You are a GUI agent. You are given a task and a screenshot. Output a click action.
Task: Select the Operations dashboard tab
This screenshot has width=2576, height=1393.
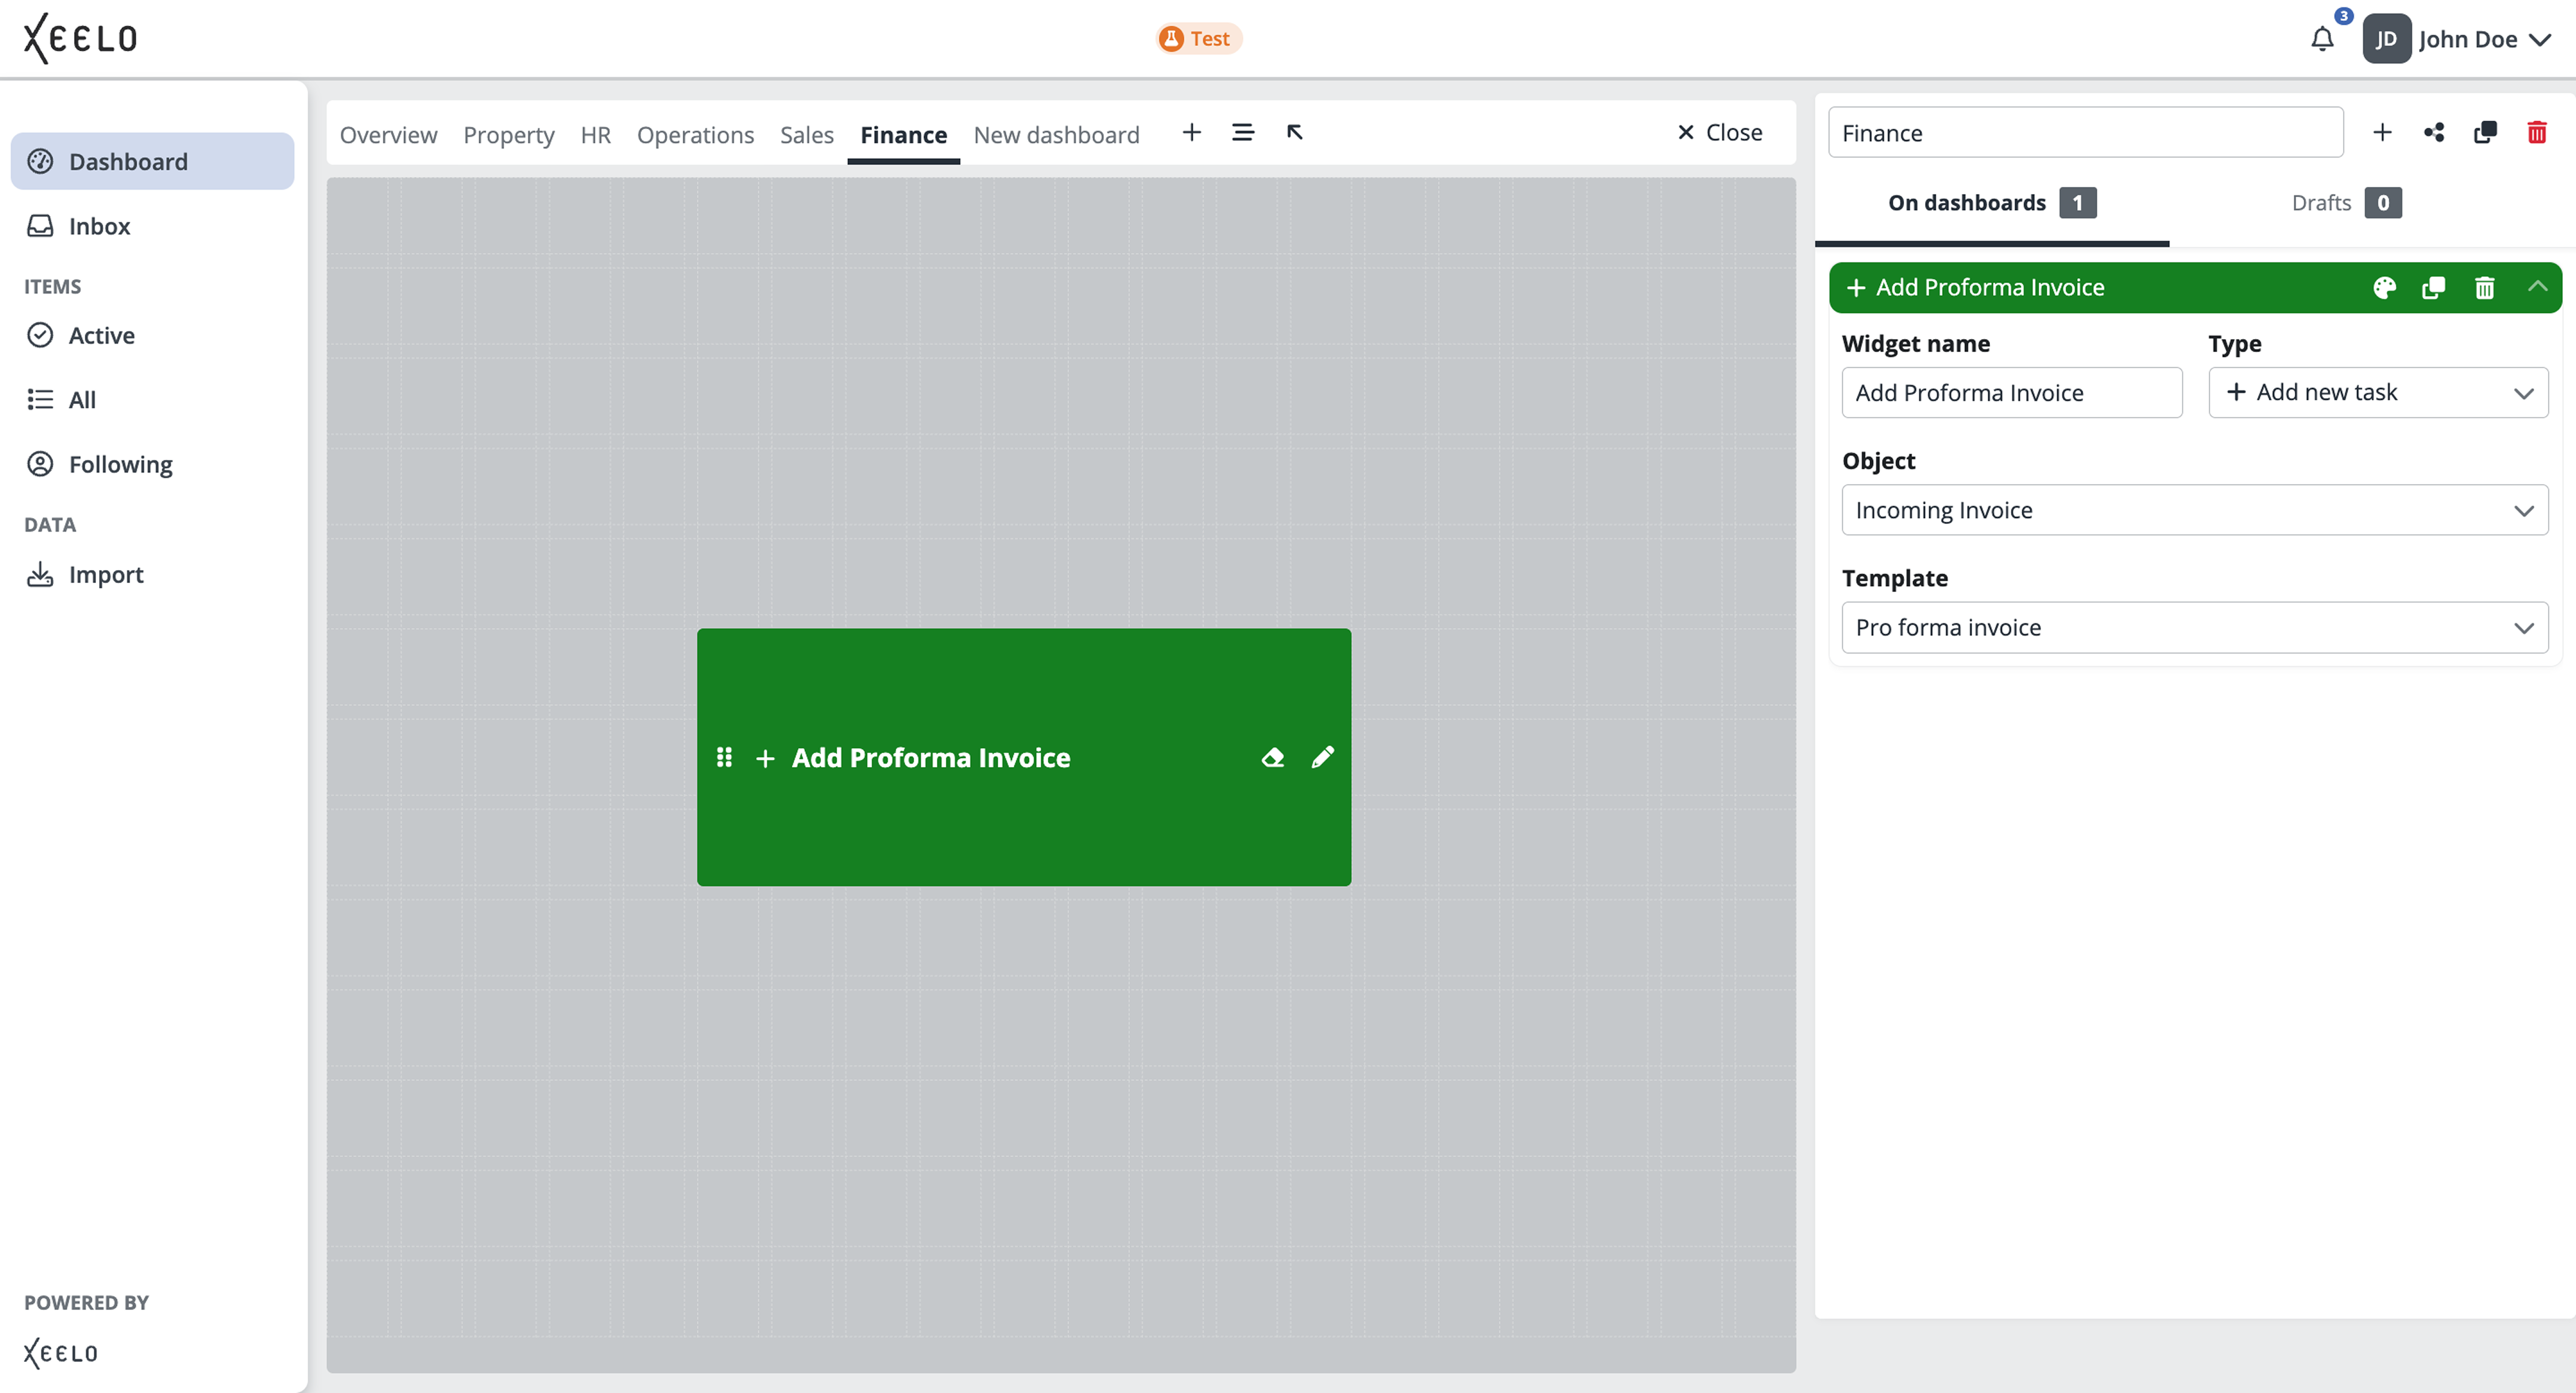pyautogui.click(x=695, y=134)
